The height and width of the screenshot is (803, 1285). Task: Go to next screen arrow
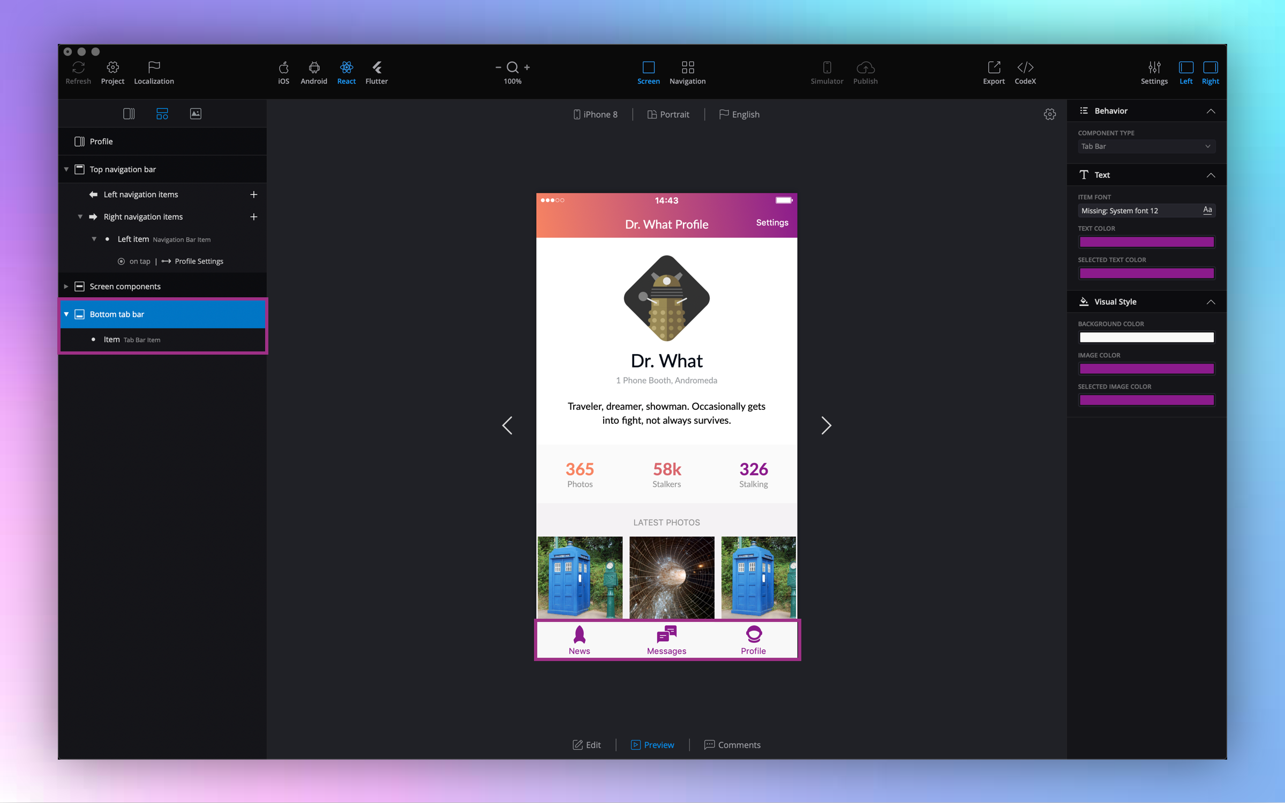[826, 425]
